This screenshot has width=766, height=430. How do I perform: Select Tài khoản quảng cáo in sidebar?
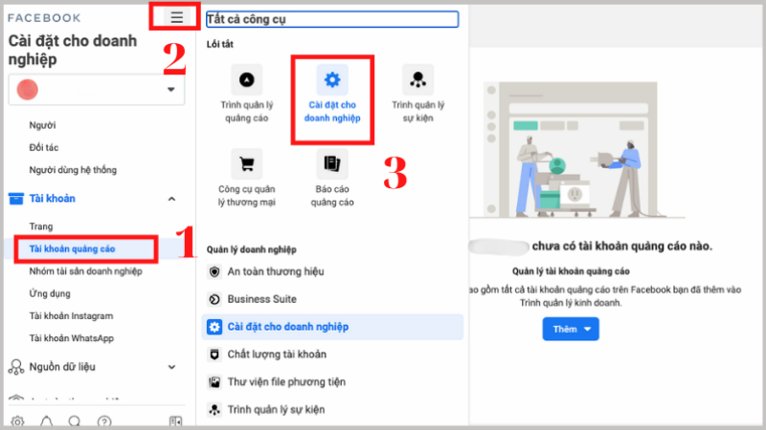tap(73, 249)
